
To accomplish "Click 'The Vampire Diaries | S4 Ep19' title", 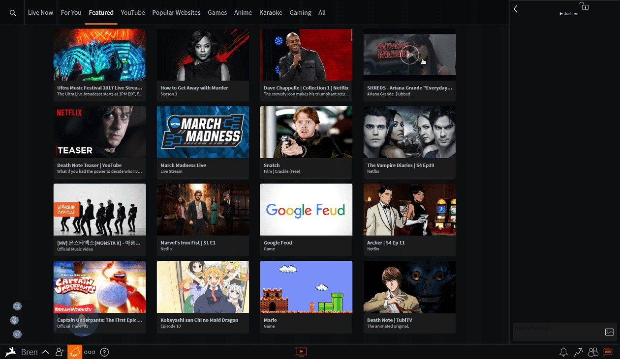I will (401, 166).
